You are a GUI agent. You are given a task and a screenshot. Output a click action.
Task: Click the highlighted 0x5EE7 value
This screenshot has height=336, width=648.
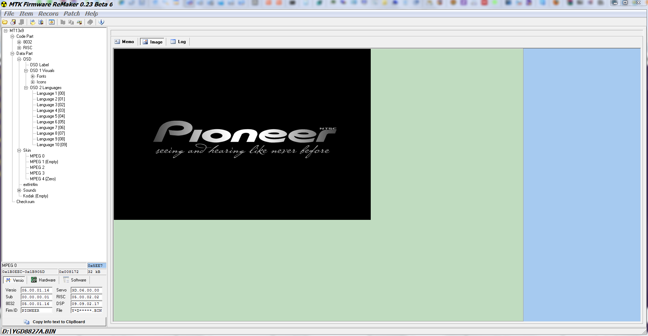click(x=96, y=265)
